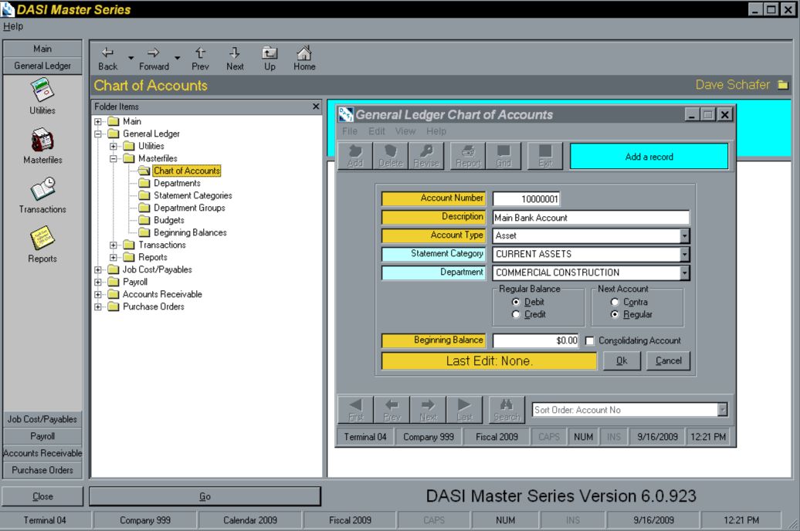Screen dimensions: 800x531
Task: Click the Grid view toolbar icon
Action: [503, 156]
